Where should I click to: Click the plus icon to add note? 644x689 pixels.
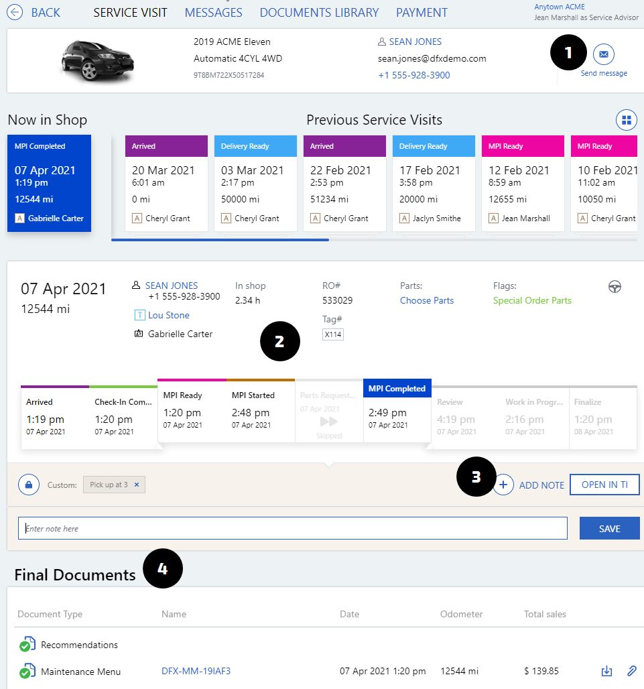(x=504, y=485)
